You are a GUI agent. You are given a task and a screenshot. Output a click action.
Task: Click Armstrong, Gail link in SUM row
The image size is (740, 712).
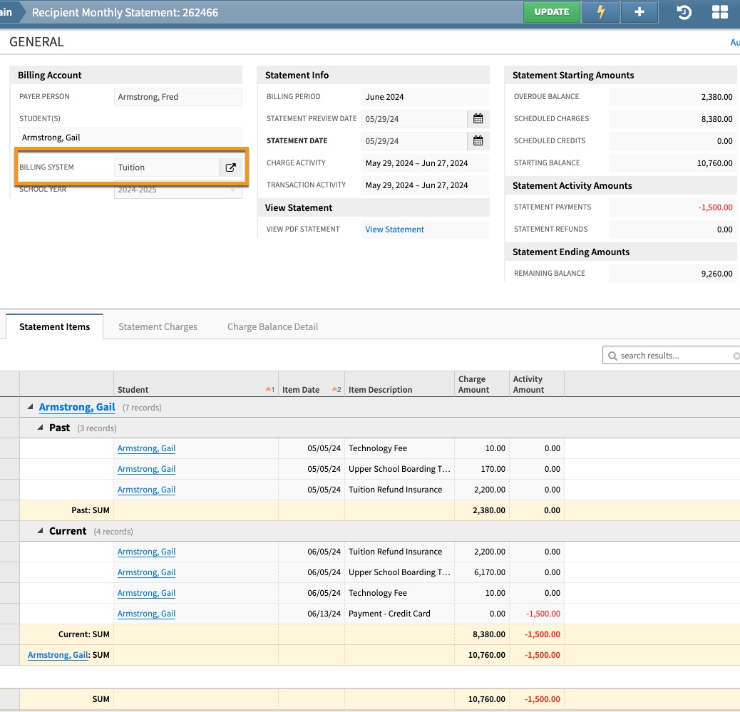(58, 656)
